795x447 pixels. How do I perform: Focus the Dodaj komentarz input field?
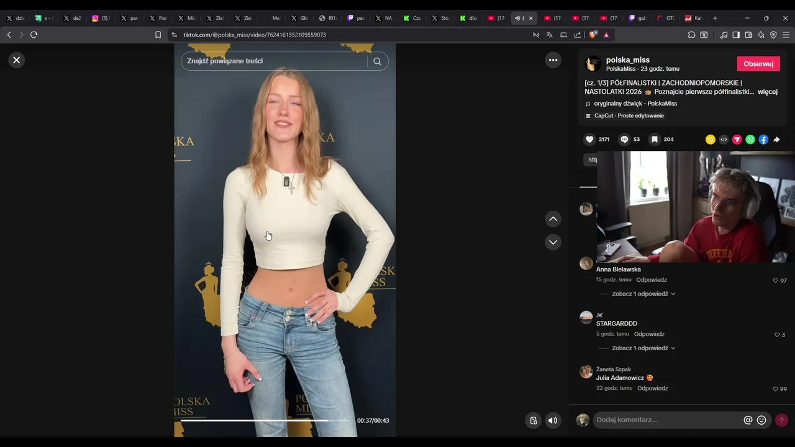pyautogui.click(x=668, y=420)
